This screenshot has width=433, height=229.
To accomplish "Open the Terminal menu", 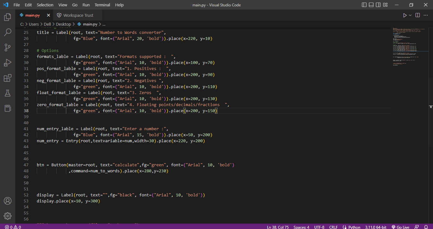I will 102,5.
